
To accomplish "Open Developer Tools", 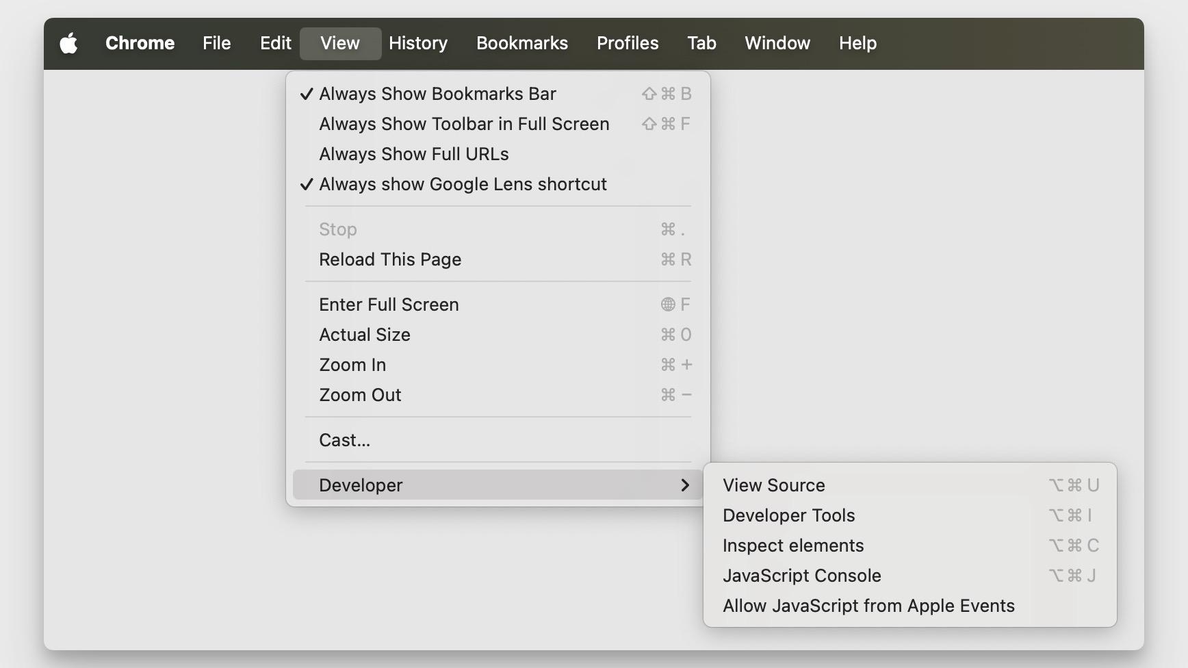I will (910, 515).
